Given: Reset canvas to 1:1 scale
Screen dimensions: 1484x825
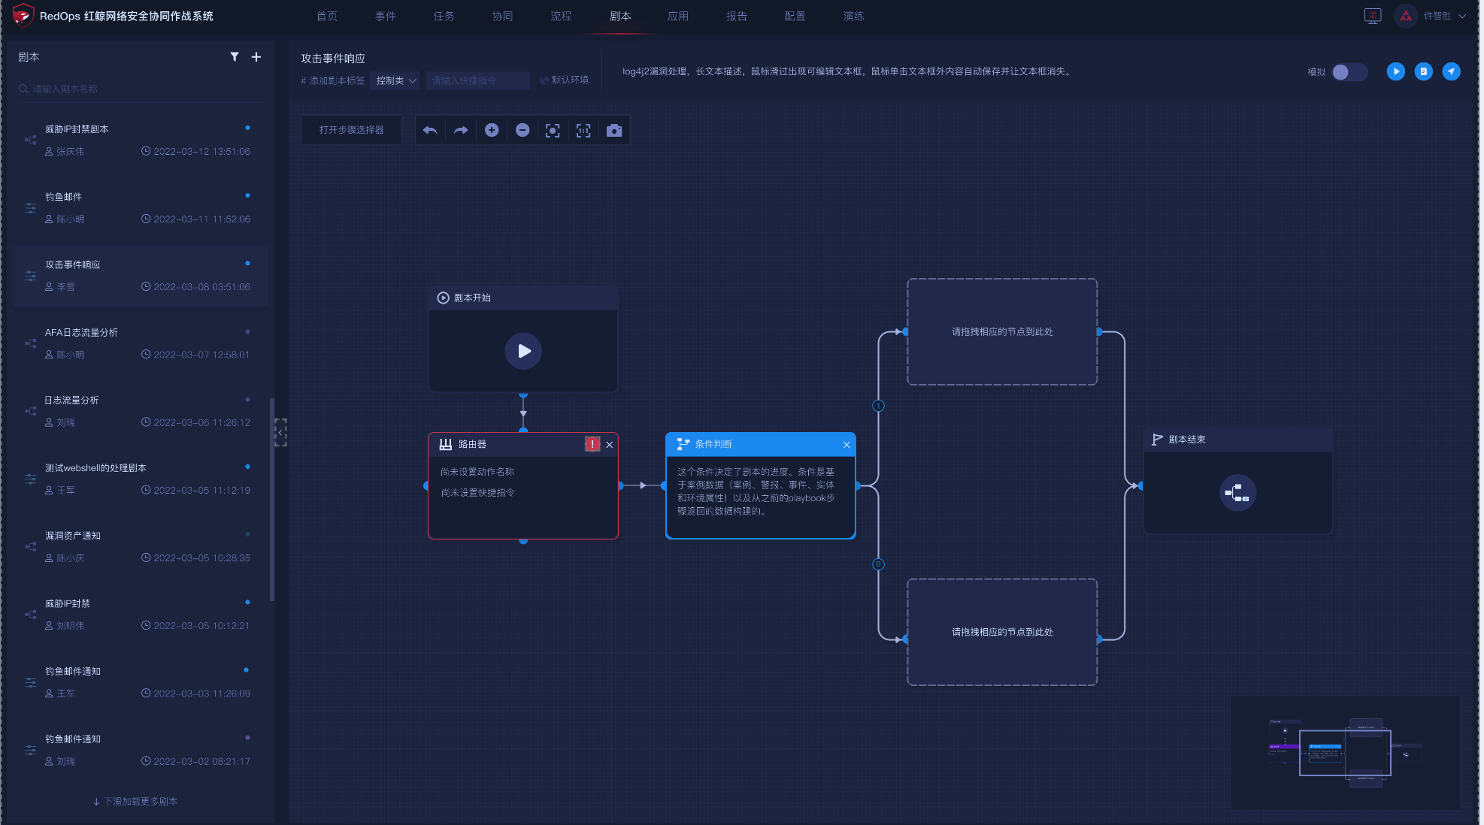Looking at the screenshot, I should 583,130.
